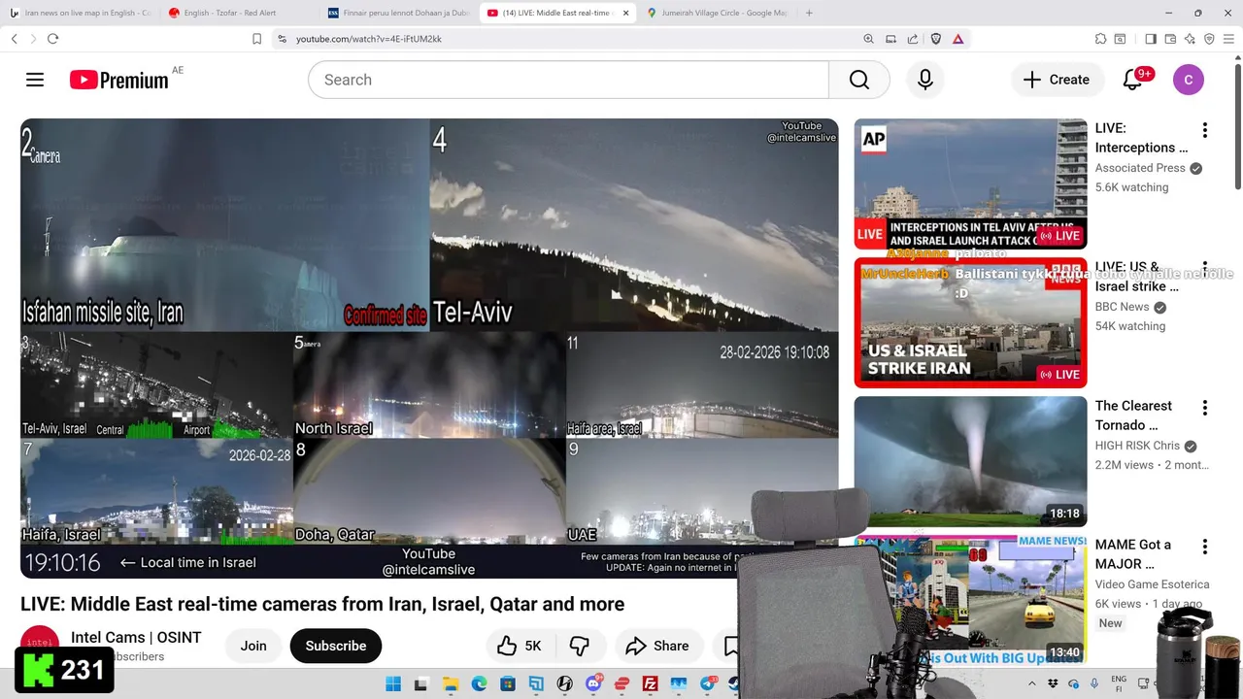Join the Intel Cams channel membership
Screen dimensions: 1243x699
pos(253,646)
